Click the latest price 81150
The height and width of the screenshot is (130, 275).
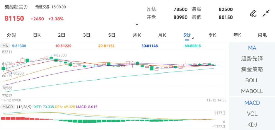14,18
